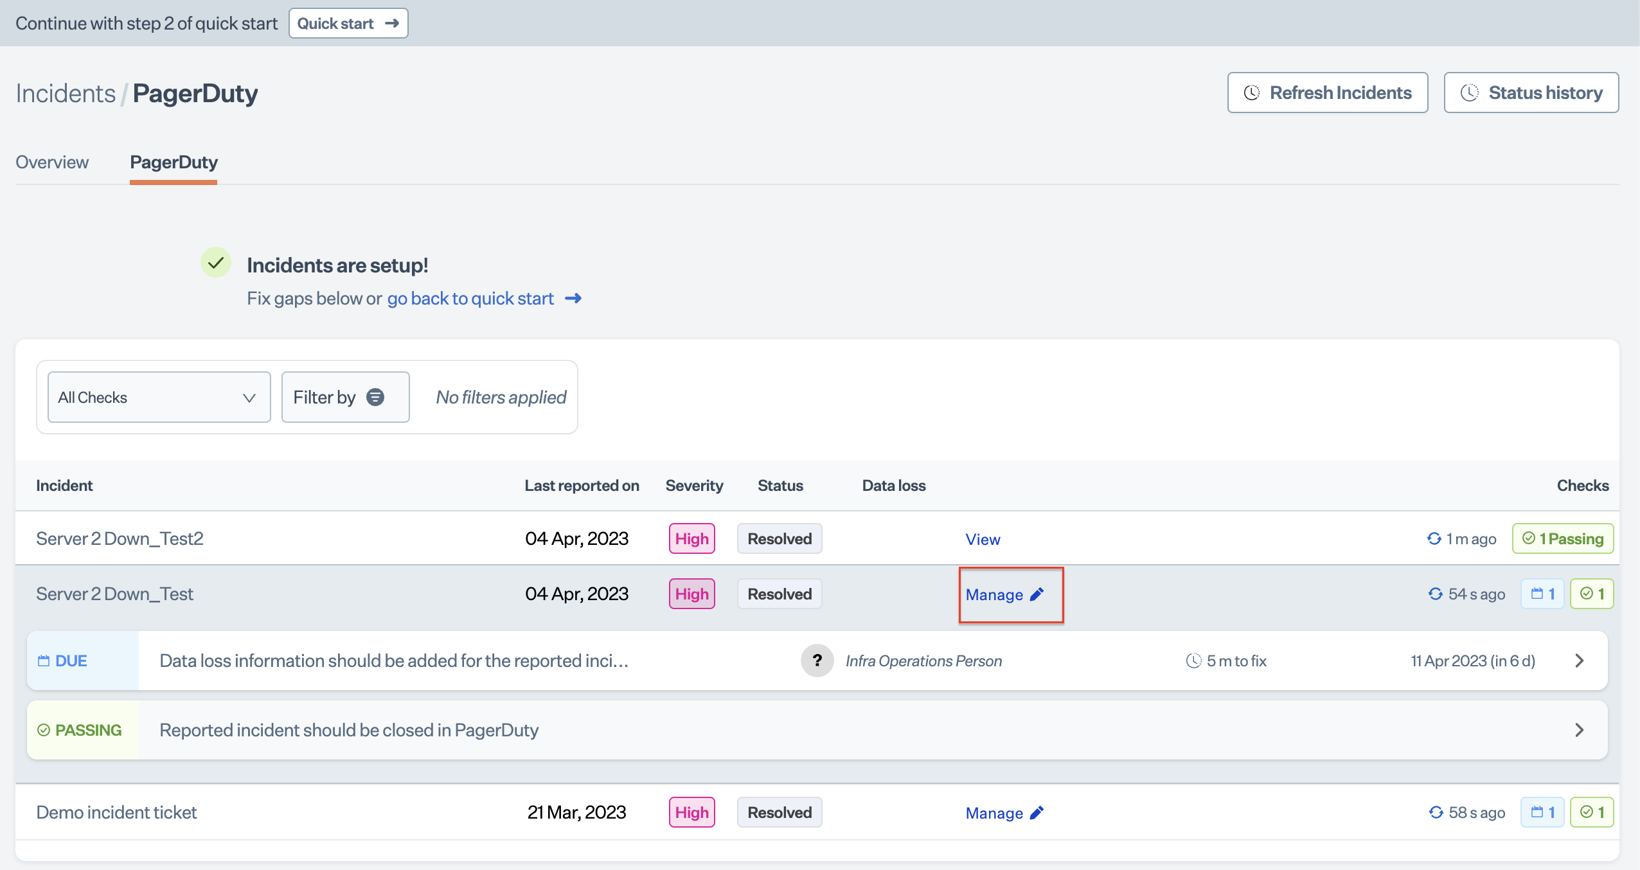Click green checkmark icon near Incidents are setup
The image size is (1640, 870).
(x=216, y=263)
